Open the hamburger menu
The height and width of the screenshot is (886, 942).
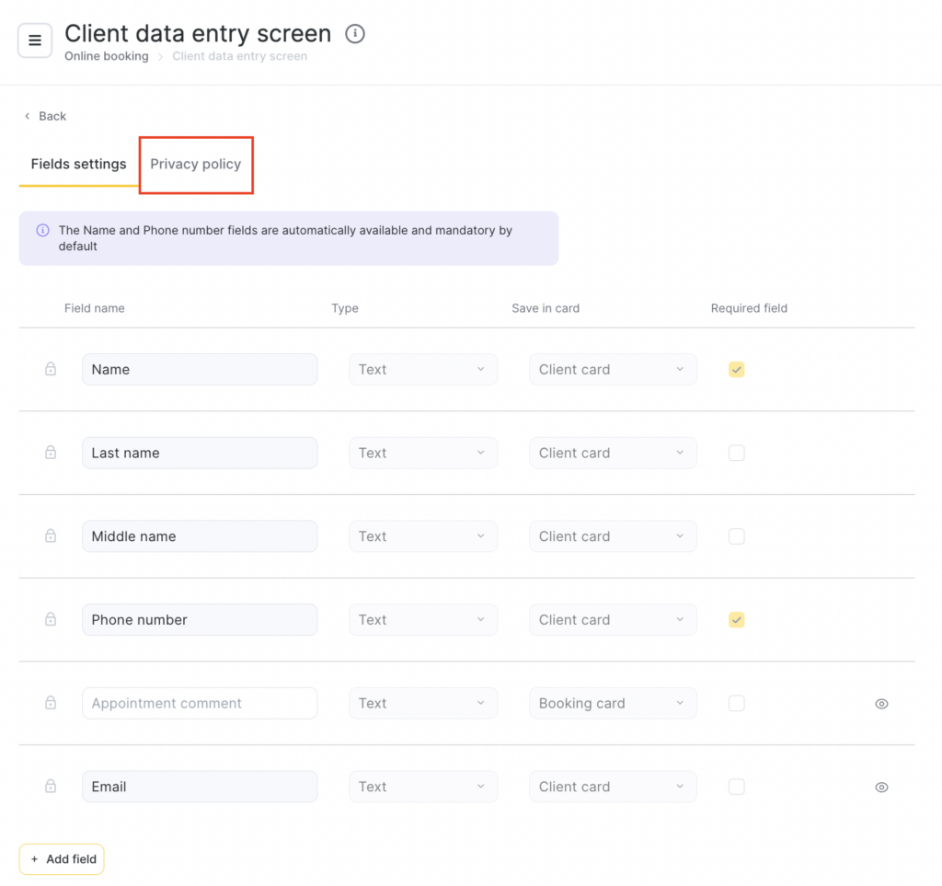(35, 40)
